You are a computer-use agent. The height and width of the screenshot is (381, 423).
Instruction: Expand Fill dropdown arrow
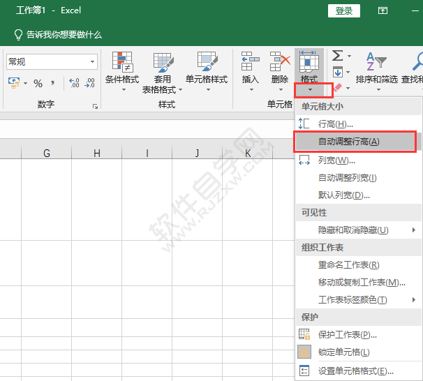348,72
